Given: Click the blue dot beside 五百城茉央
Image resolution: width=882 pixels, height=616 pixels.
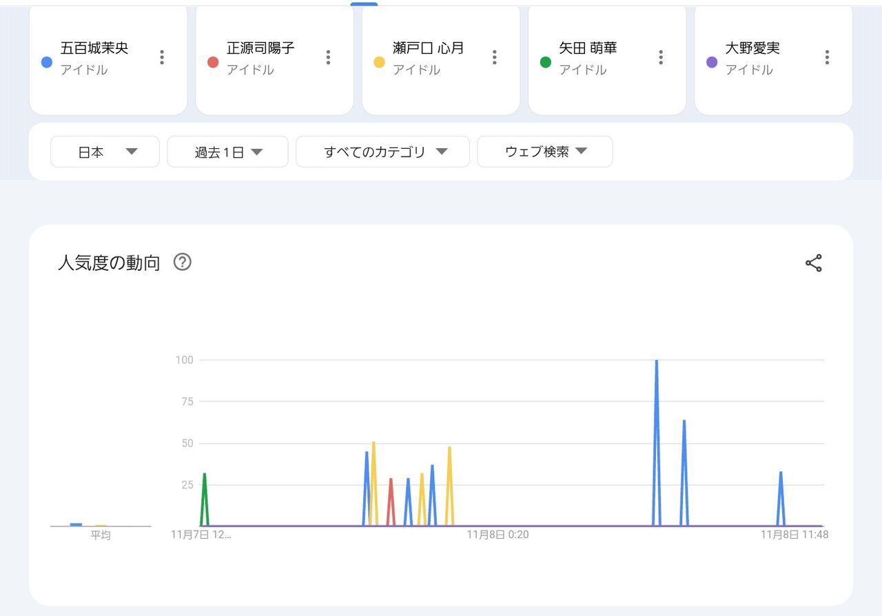Looking at the screenshot, I should point(47,62).
